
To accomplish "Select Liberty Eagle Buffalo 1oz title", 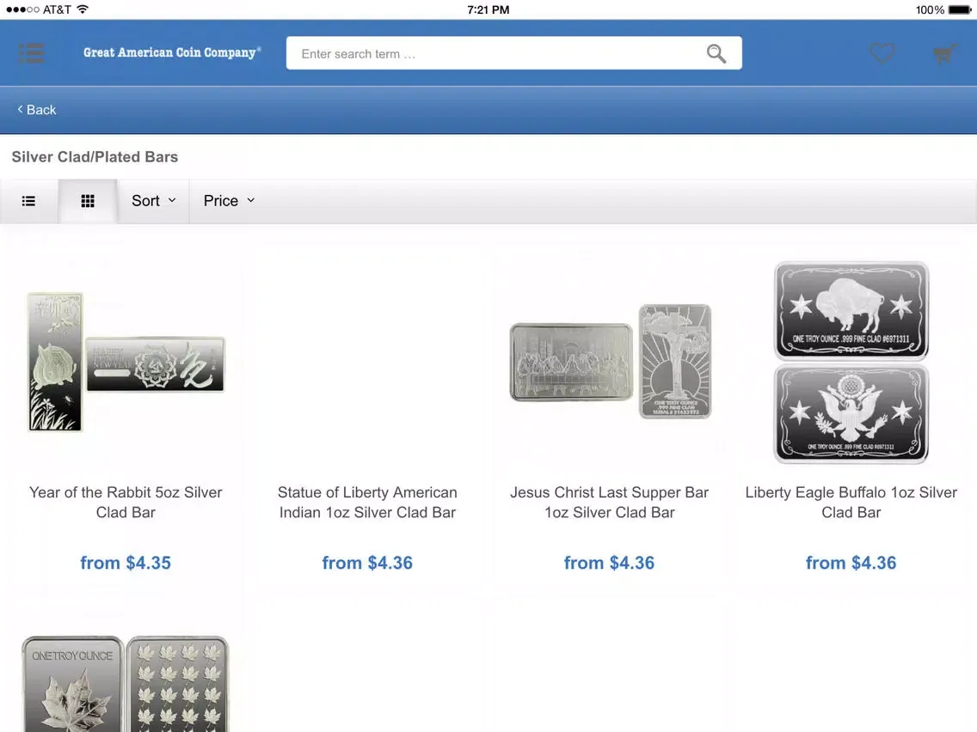I will pos(851,503).
